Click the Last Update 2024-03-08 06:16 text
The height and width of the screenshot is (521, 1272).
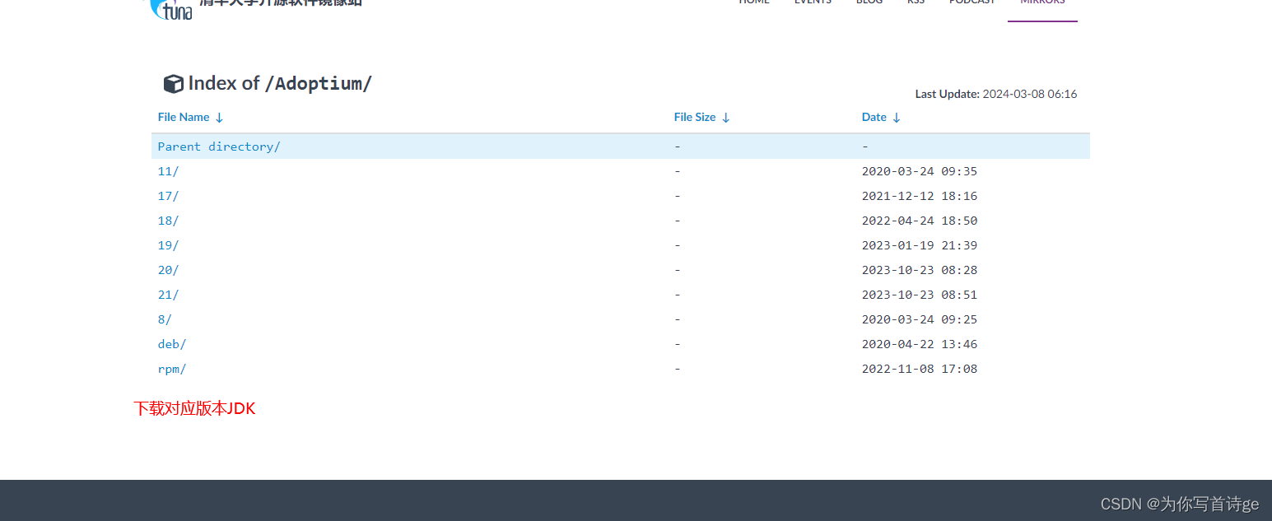coord(996,94)
